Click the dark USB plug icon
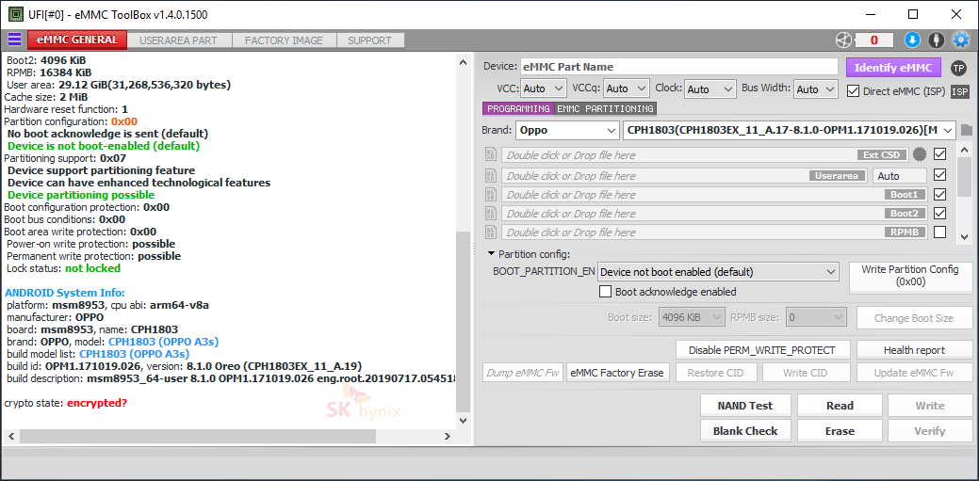The image size is (979, 481). coord(936,40)
